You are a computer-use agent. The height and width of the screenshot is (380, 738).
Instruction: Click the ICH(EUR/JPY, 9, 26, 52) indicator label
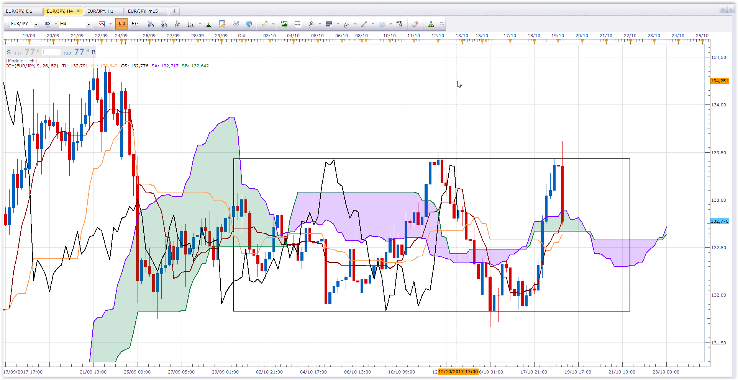click(x=32, y=66)
